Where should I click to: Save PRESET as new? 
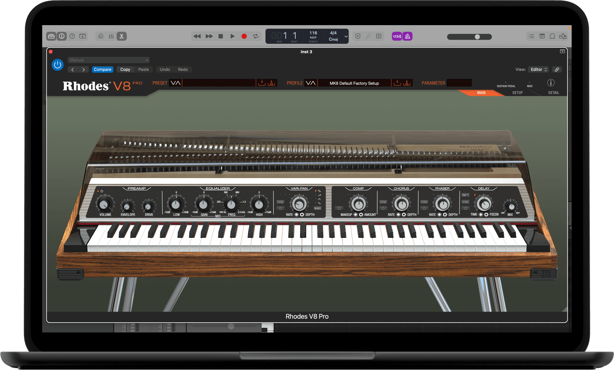[271, 83]
